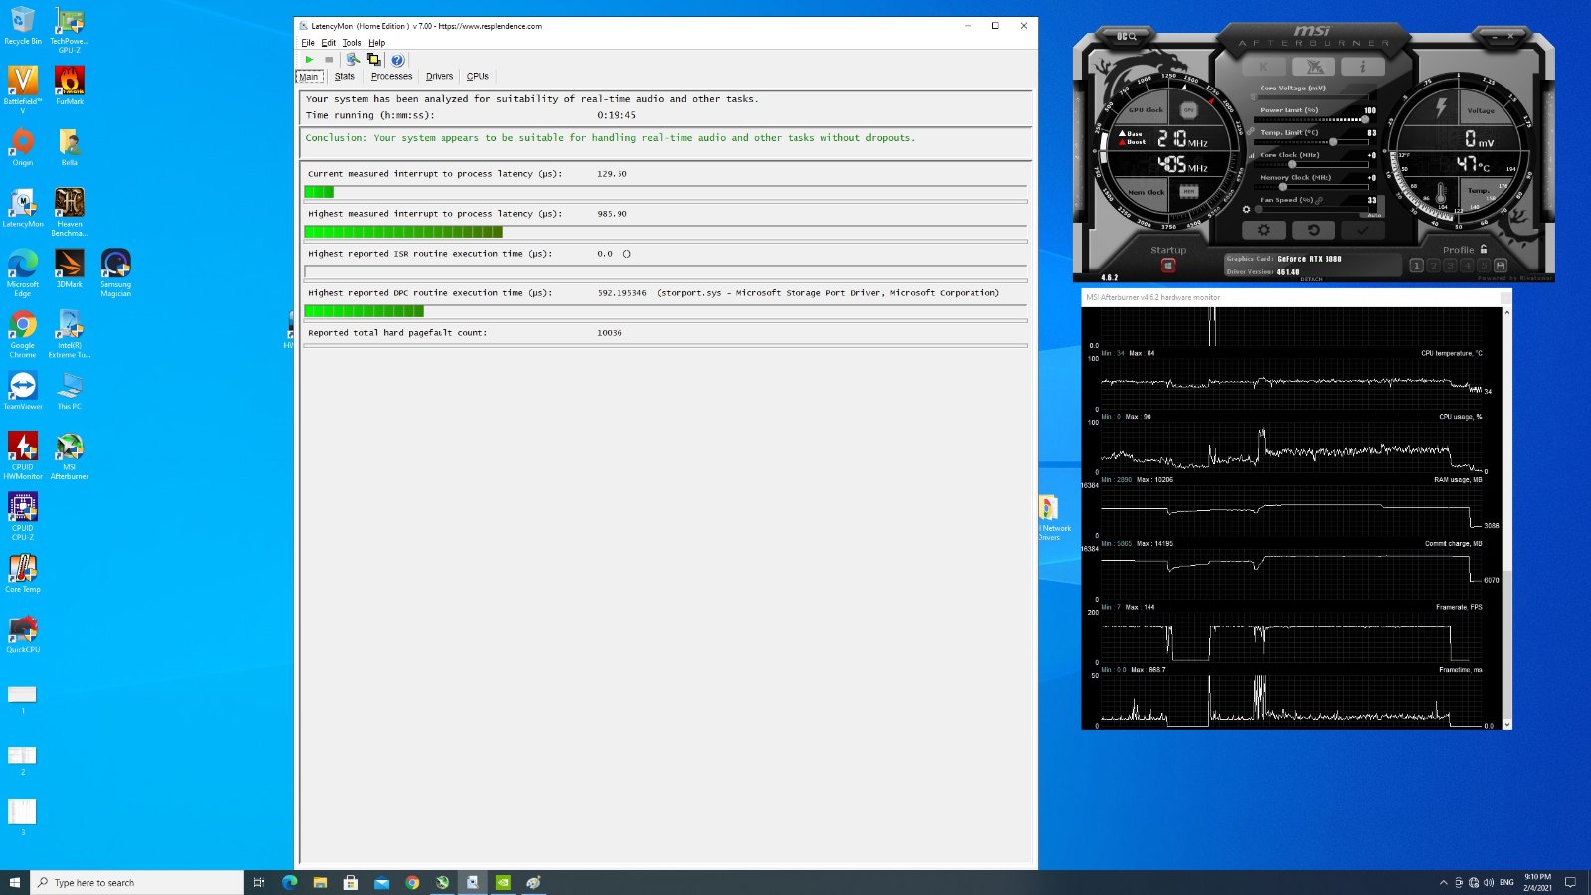This screenshot has height=895, width=1591.
Task: Open the CPUID HWMonitor desktop icon
Action: (x=22, y=455)
